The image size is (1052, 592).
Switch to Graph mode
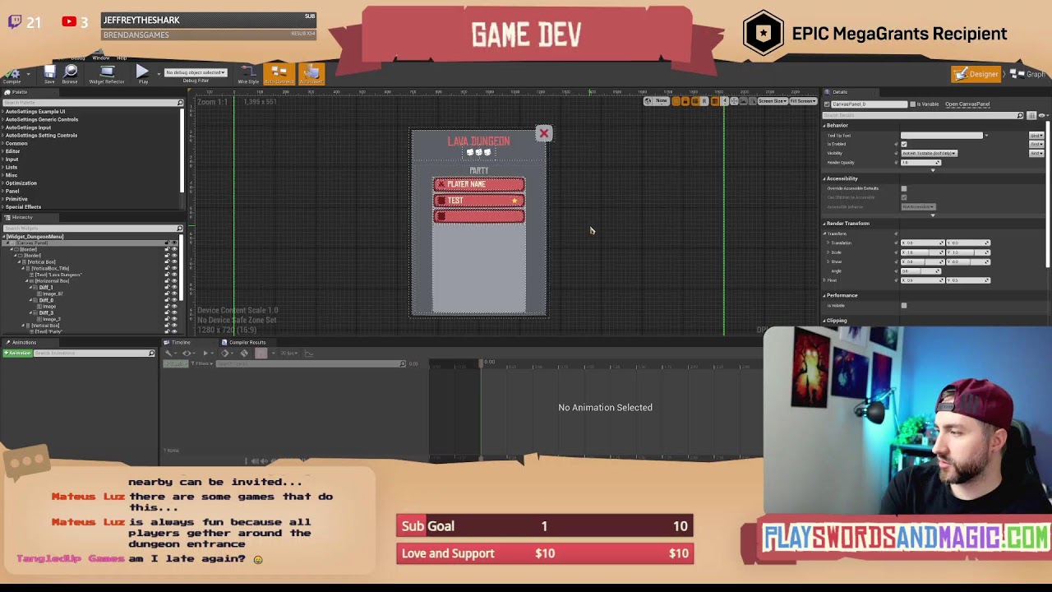pyautogui.click(x=1029, y=74)
